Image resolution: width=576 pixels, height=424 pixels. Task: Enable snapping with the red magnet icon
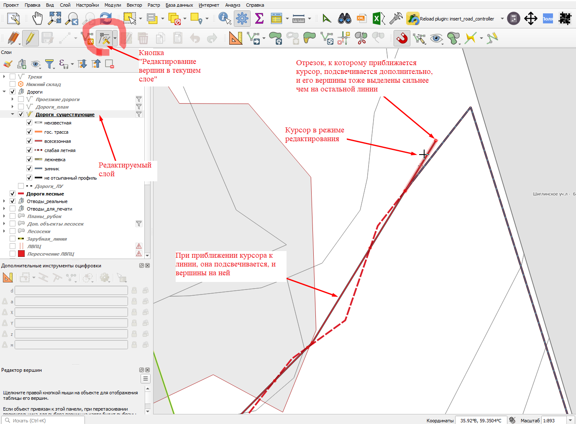coord(402,38)
